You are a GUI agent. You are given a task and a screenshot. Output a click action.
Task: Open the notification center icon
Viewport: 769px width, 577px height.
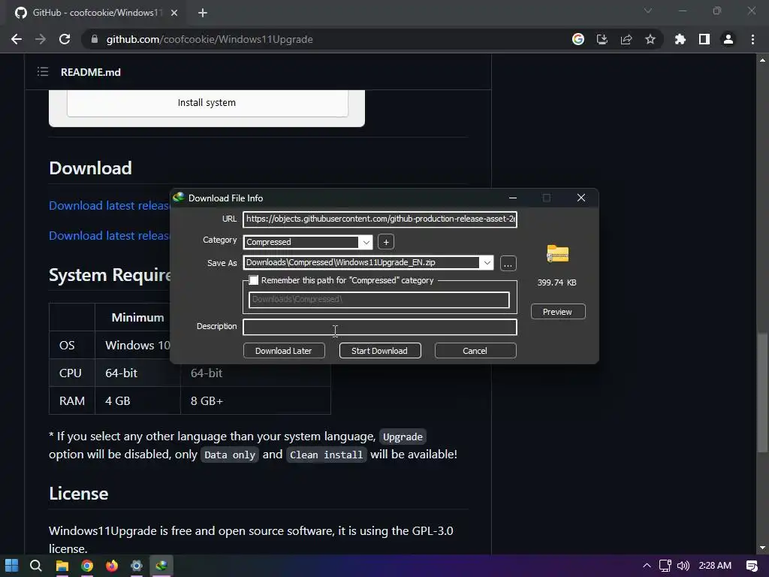pyautogui.click(x=751, y=566)
